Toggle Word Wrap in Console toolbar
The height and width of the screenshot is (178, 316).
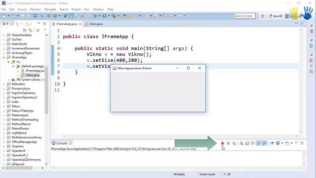point(253,143)
